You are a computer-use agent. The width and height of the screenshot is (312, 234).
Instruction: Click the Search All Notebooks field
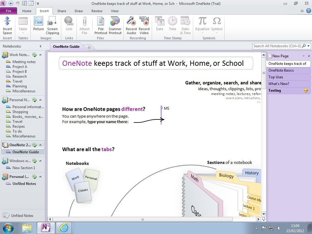tap(277, 46)
